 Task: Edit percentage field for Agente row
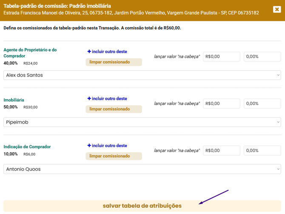(262, 56)
